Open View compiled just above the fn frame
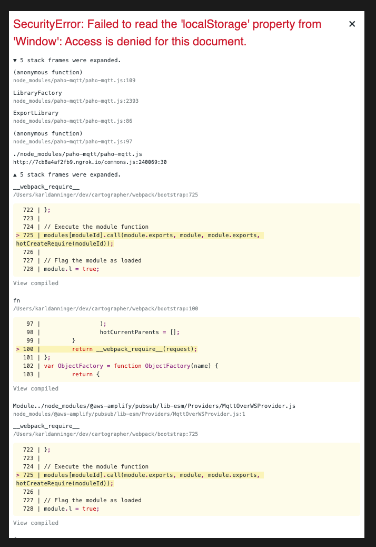Viewport: 376px width, 547px height. tap(35, 284)
